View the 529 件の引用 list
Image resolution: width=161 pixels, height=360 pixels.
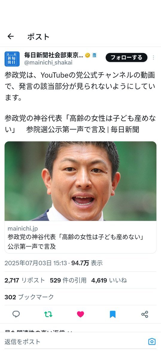tap(68, 280)
